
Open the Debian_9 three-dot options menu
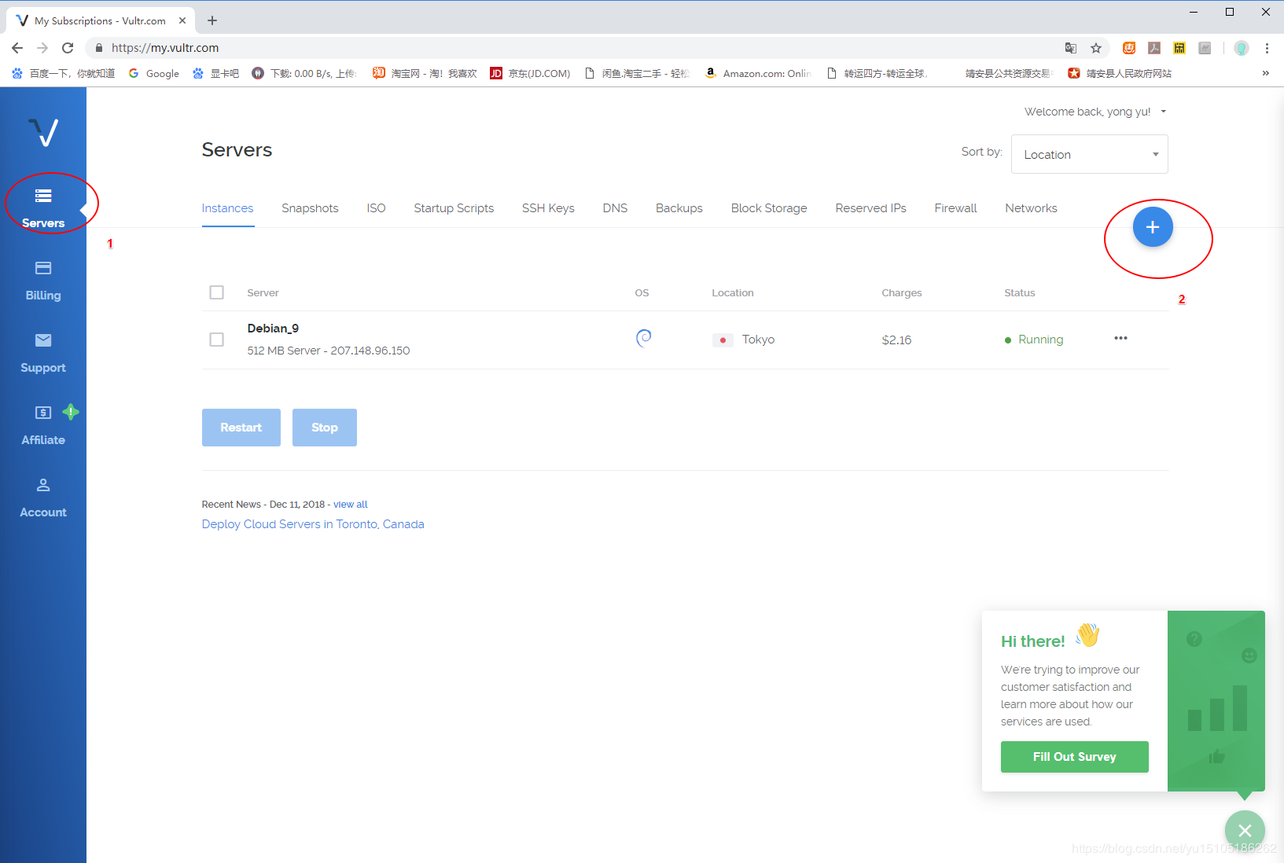click(x=1120, y=339)
